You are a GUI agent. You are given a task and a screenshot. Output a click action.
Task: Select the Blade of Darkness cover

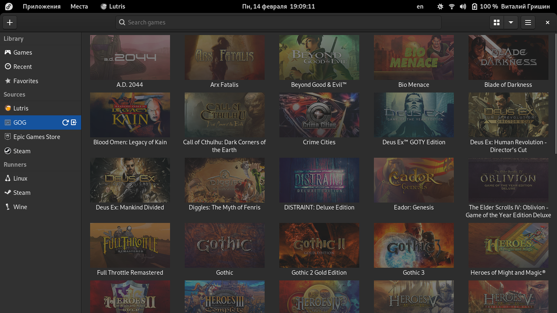coord(509,57)
